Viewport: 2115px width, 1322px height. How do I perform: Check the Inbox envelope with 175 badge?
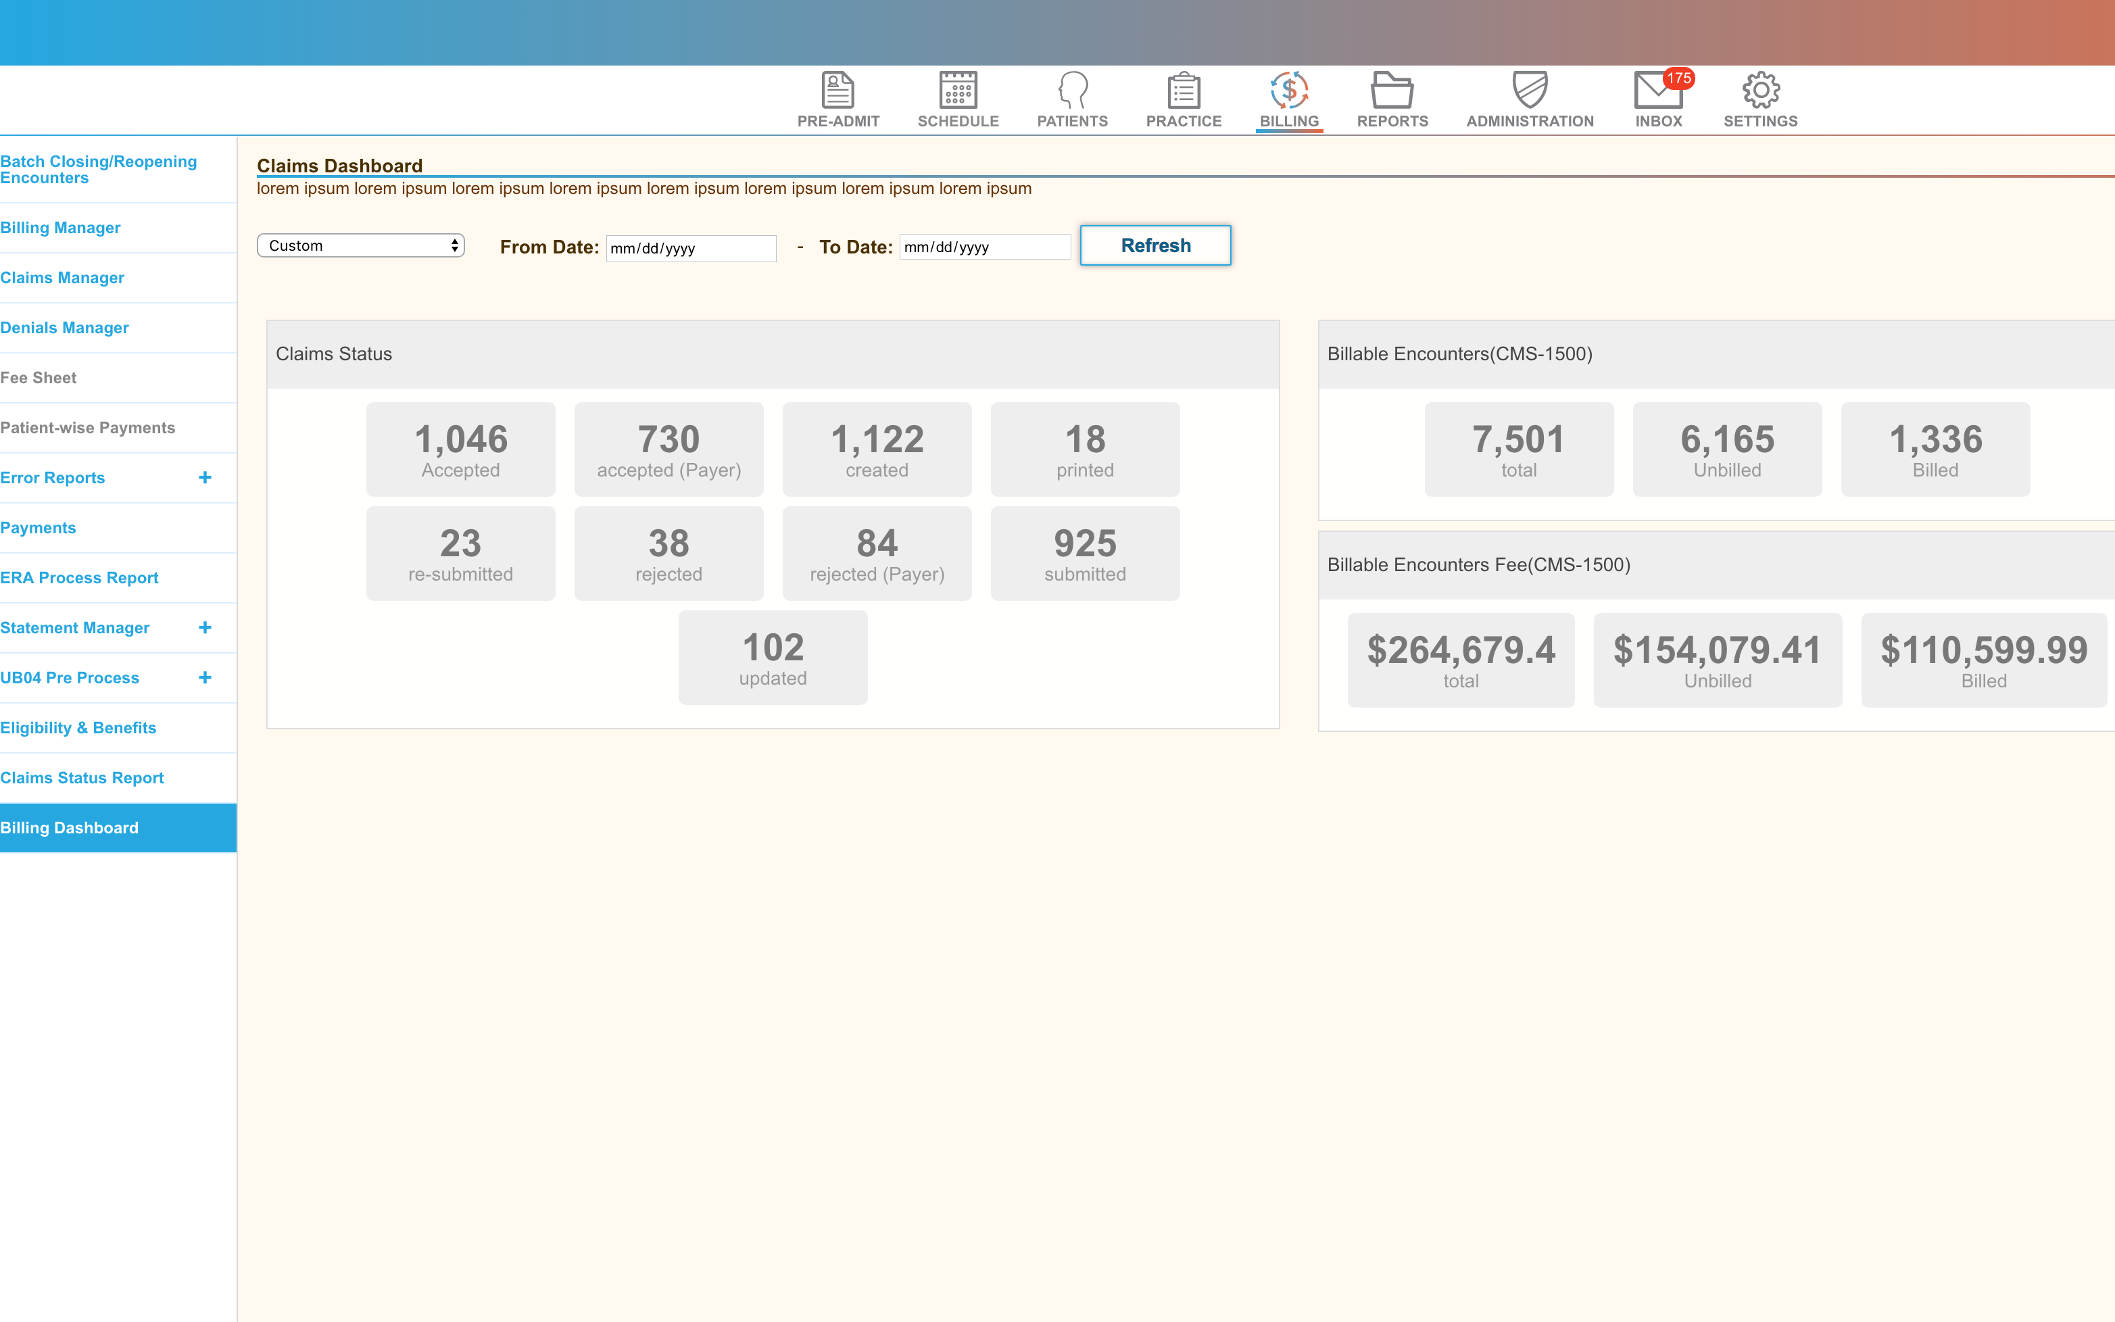point(1657,90)
